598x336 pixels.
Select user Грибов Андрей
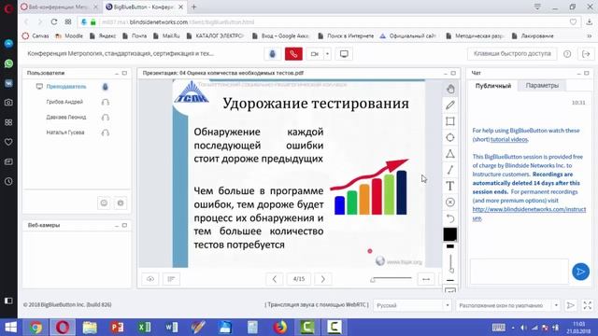point(64,102)
